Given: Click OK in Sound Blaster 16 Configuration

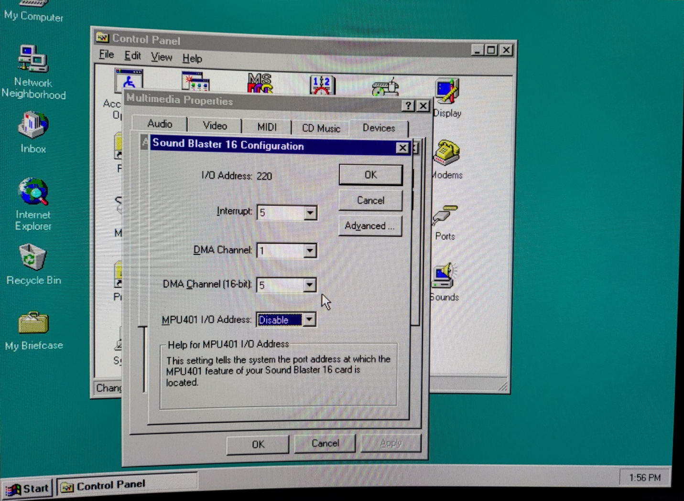Looking at the screenshot, I should click(370, 175).
